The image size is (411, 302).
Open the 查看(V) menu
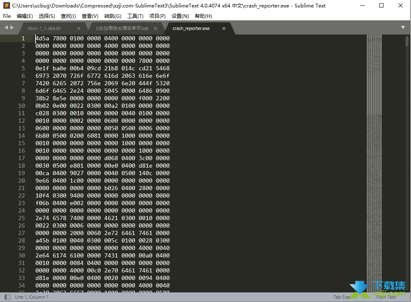pyautogui.click(x=90, y=16)
